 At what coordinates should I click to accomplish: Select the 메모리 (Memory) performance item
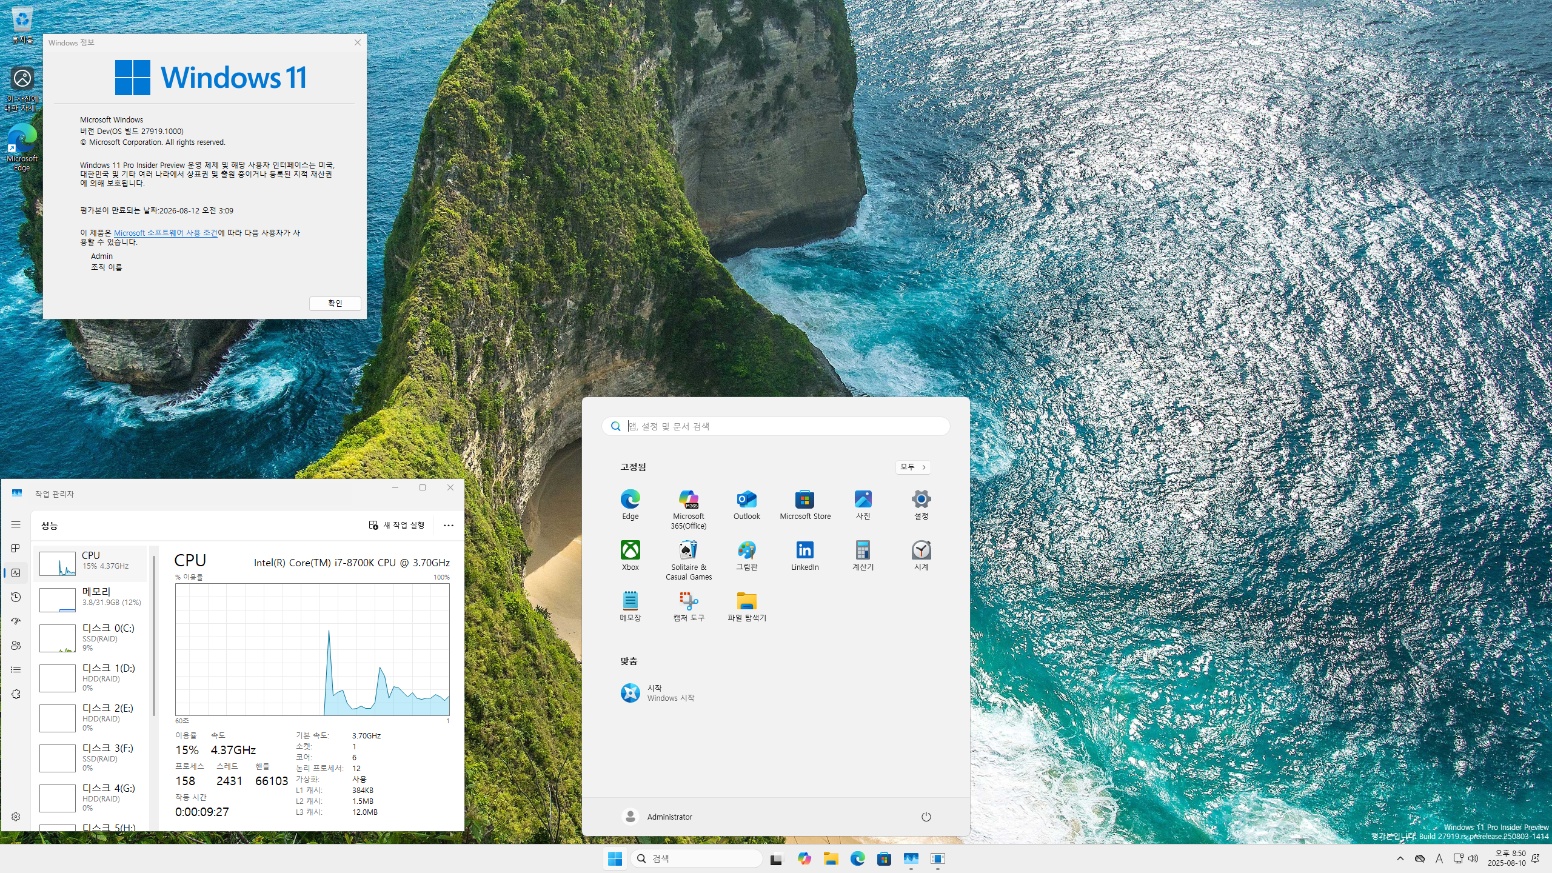pyautogui.click(x=91, y=599)
